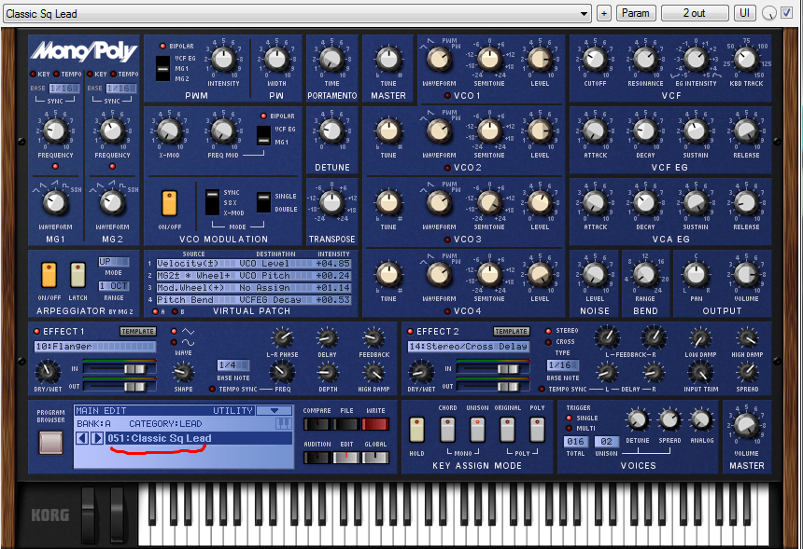
Task: Toggle the Hold key assign switch
Action: tap(416, 430)
